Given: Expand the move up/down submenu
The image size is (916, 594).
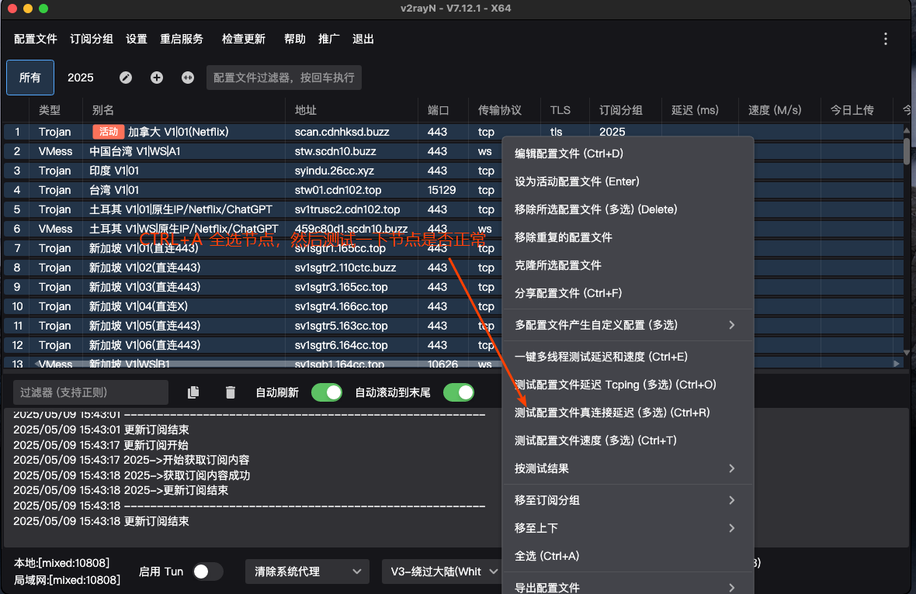Looking at the screenshot, I should 627,528.
